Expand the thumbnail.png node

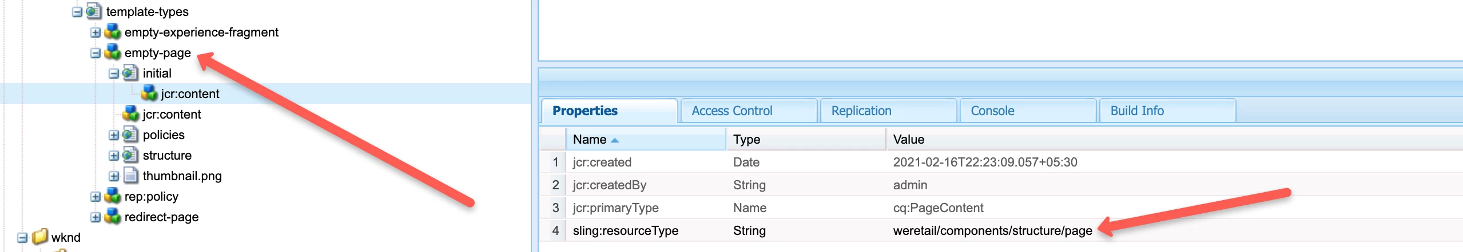(114, 176)
